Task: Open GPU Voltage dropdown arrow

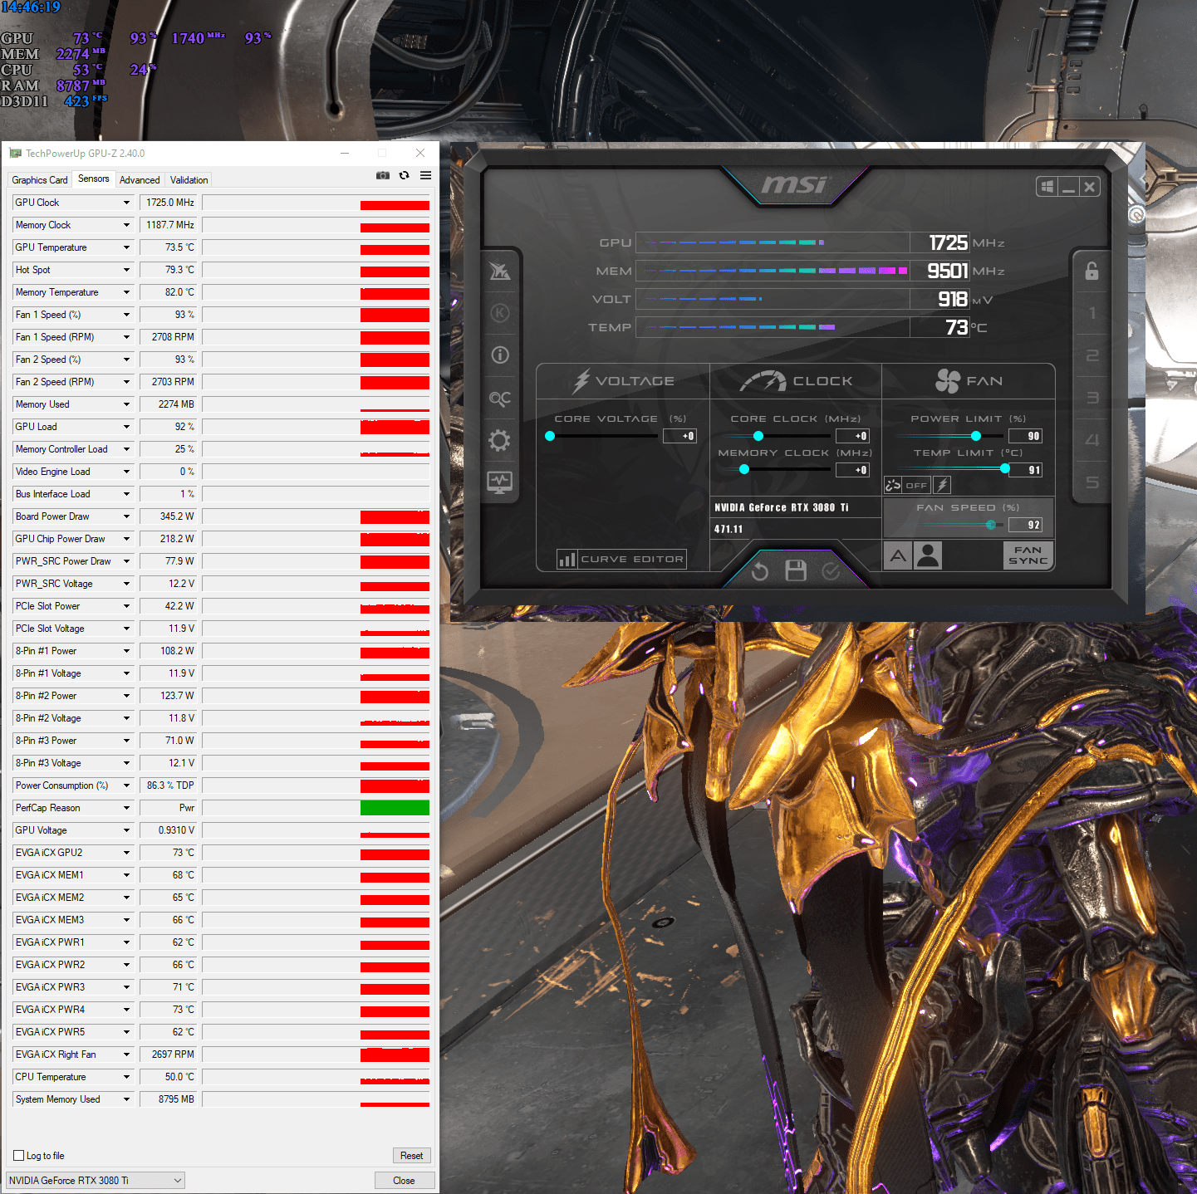Action: (127, 830)
